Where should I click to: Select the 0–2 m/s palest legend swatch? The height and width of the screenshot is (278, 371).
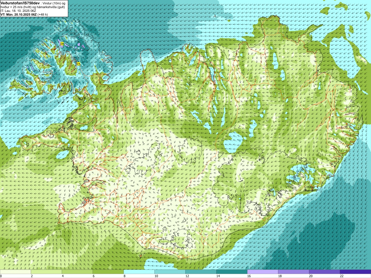[15, 272]
